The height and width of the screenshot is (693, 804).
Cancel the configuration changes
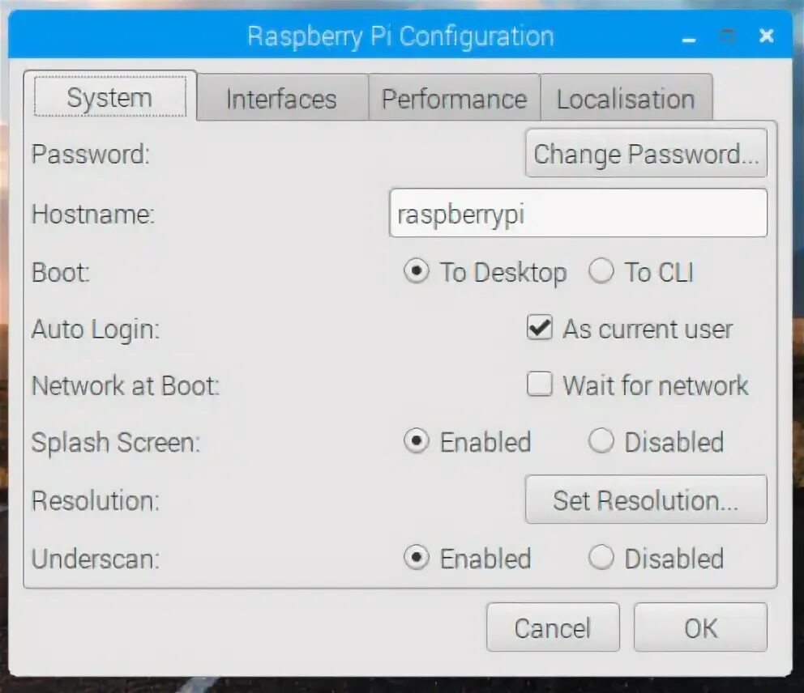[553, 627]
